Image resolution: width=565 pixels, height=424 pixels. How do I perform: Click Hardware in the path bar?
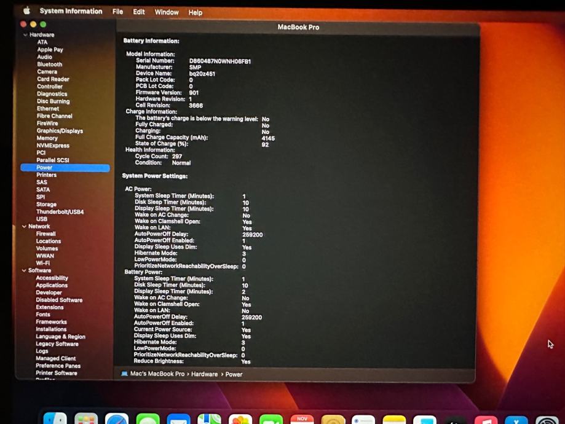[x=204, y=374]
